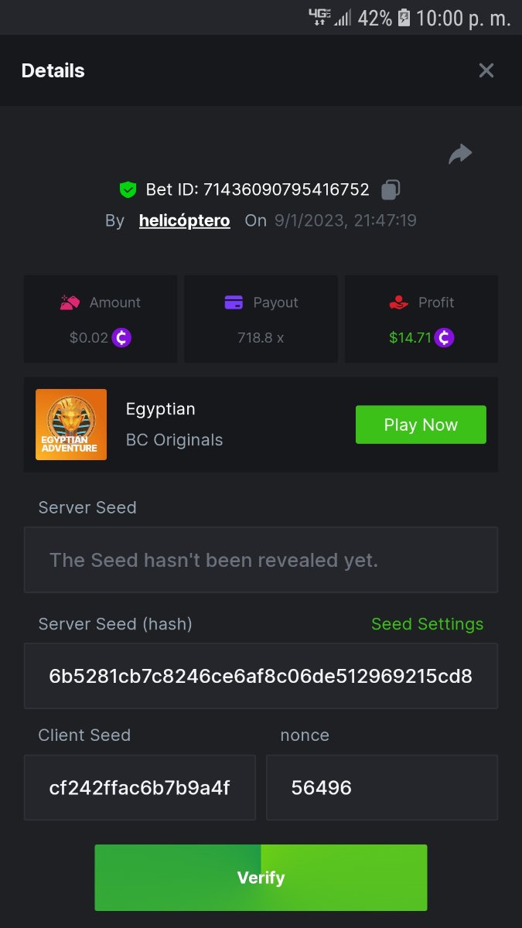Click the Server Seed field
Screen dimensions: 522x928
point(261,560)
